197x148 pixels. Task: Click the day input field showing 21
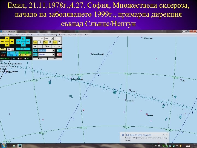pyautogui.click(x=59, y=38)
